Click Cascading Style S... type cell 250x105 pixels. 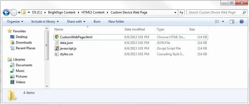coord(170,54)
